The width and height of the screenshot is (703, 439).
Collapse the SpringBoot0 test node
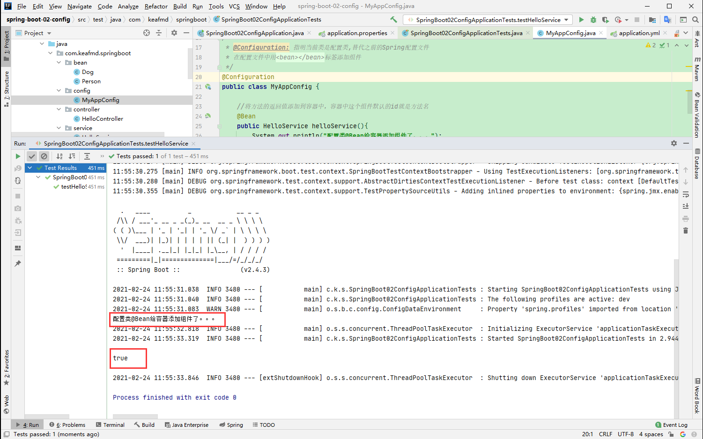38,177
